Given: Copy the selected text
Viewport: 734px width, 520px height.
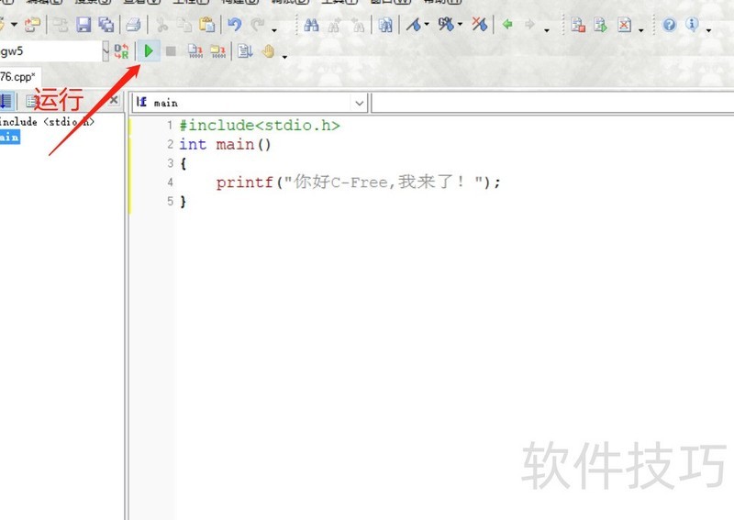Looking at the screenshot, I should click(x=184, y=25).
